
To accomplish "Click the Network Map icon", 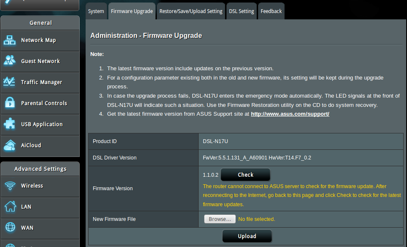I will pyautogui.click(x=10, y=40).
